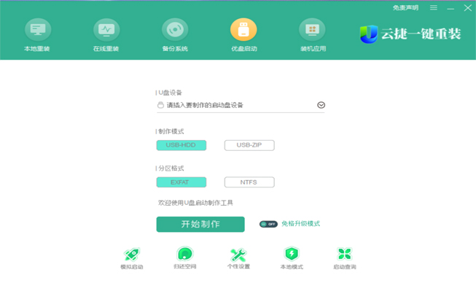Viewport: 476px width, 307px height.
Task: Choose NTFS partition format
Action: (x=249, y=182)
